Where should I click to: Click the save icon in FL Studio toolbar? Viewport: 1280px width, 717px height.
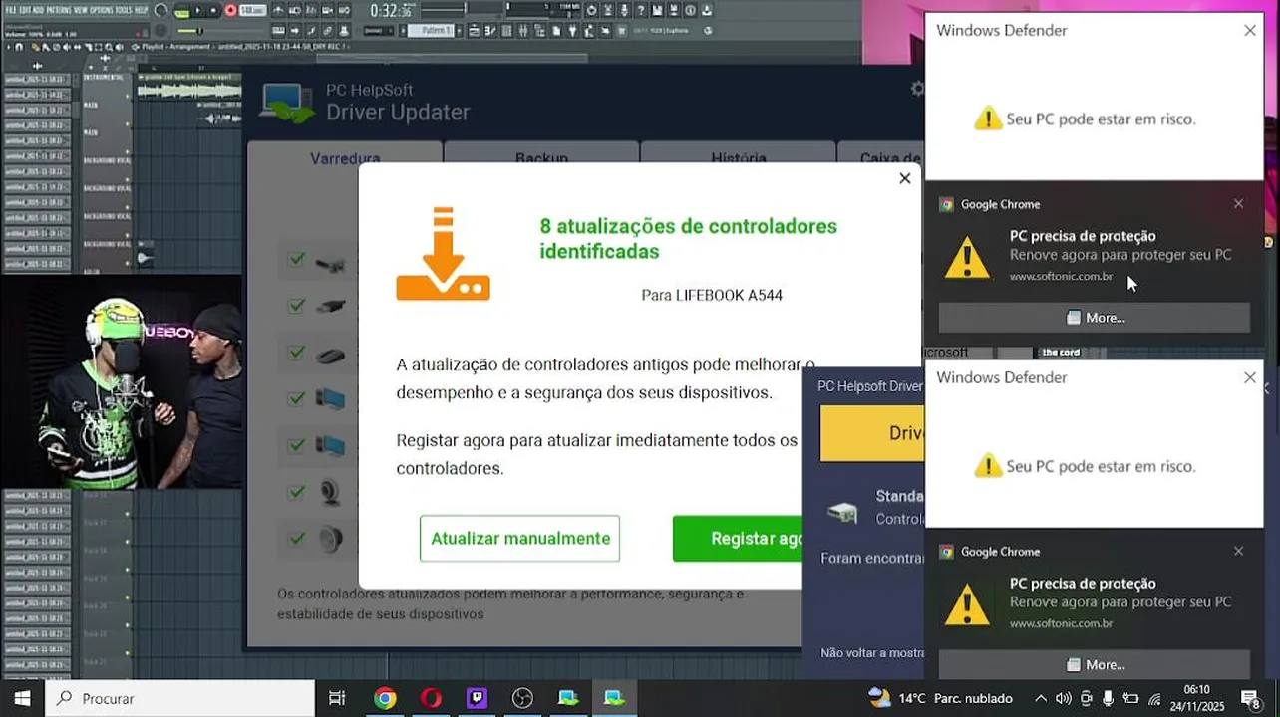656,10
